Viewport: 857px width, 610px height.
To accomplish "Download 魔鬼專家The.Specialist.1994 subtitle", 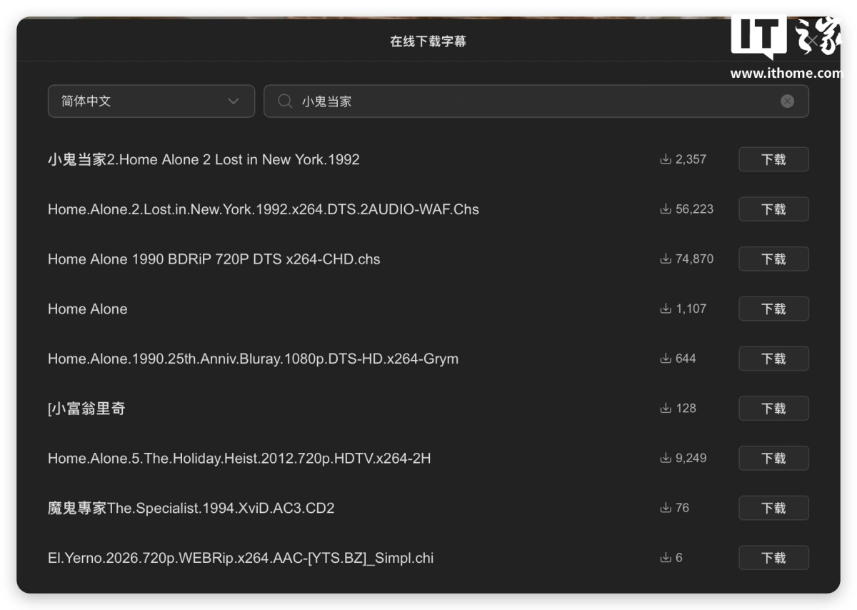I will pos(773,508).
